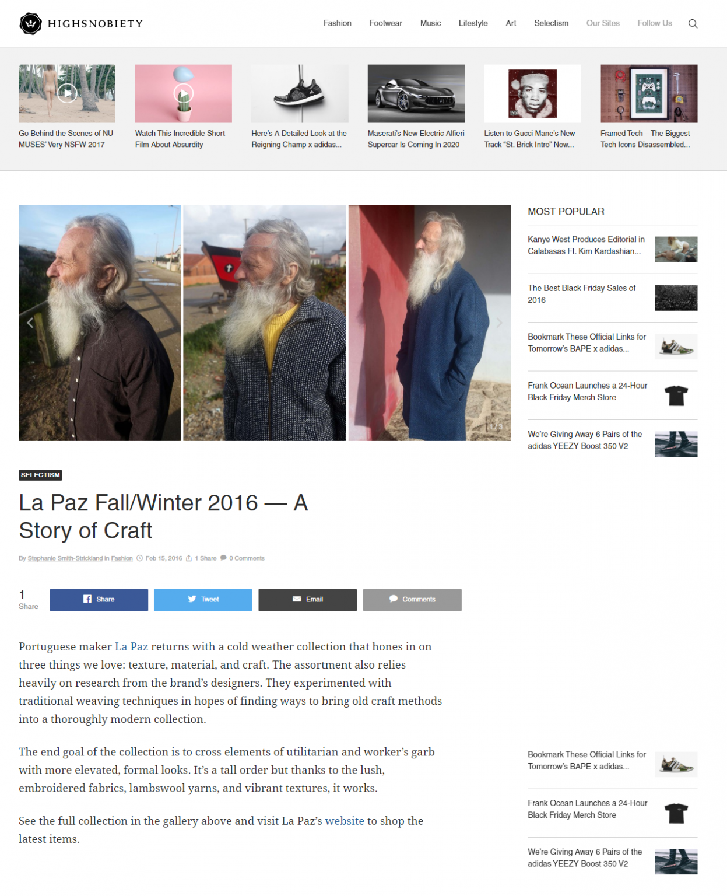Viewport: 727px width, 896px height.
Task: Select the Selectism nav item
Action: [x=551, y=23]
